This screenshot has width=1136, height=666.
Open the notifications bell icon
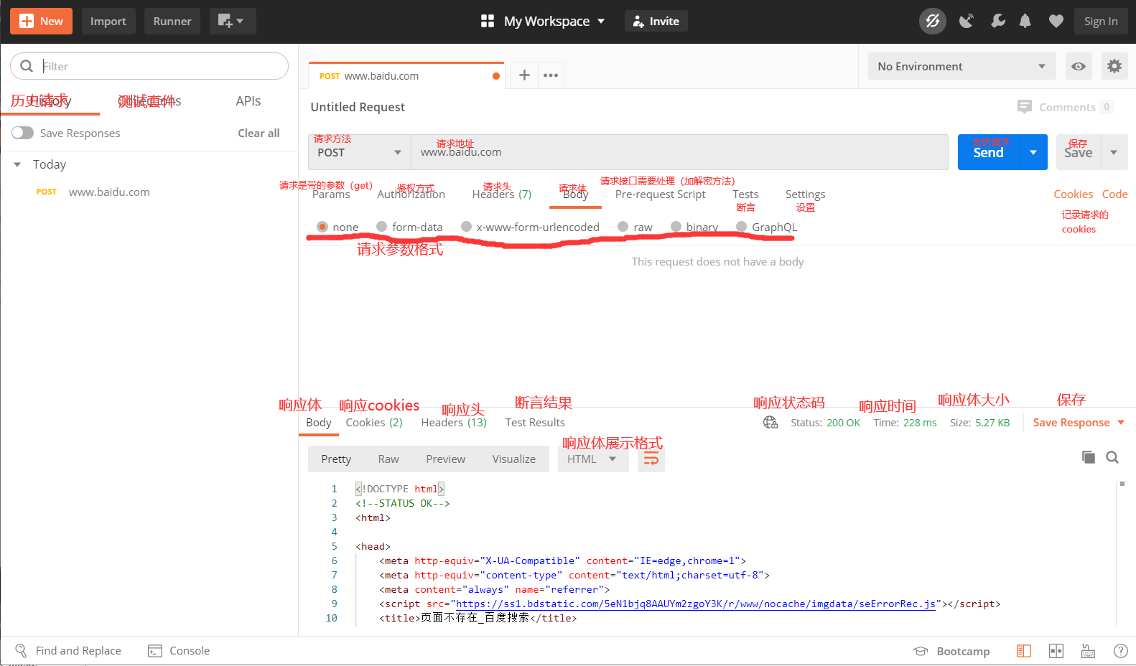1025,21
